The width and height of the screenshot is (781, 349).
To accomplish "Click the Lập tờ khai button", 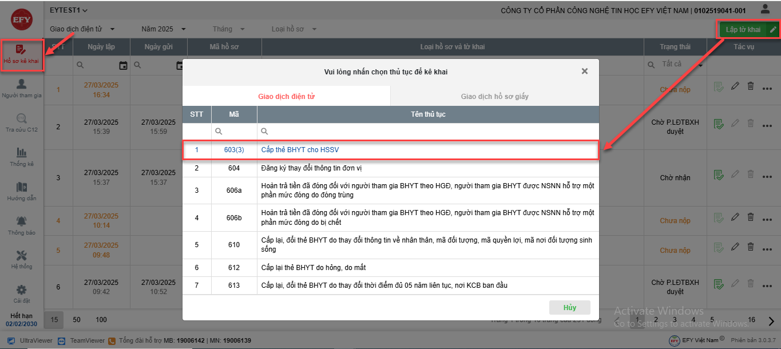I will (743, 30).
